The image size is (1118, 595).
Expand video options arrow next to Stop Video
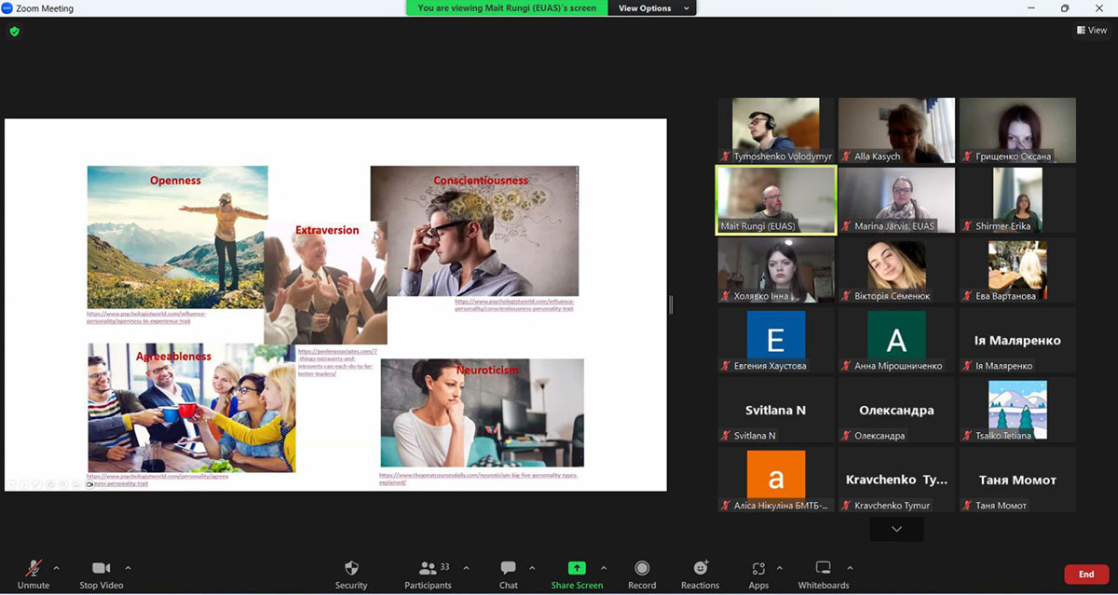pos(128,567)
